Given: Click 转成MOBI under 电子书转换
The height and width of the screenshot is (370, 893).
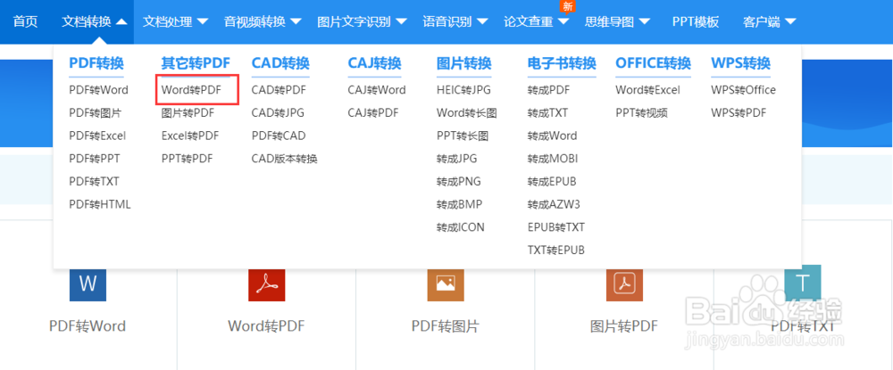Looking at the screenshot, I should (553, 159).
